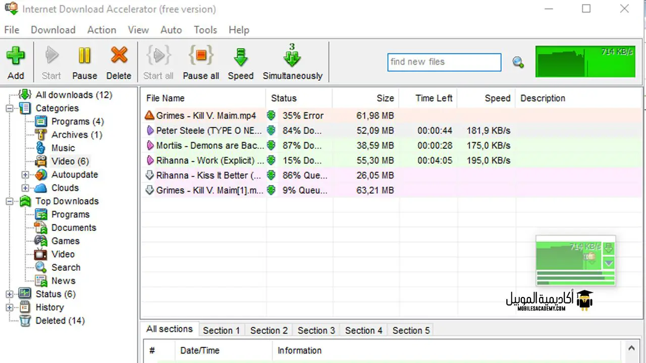Screen dimensions: 646x363
Task: Open Games under Top Downloads
Action: point(66,241)
